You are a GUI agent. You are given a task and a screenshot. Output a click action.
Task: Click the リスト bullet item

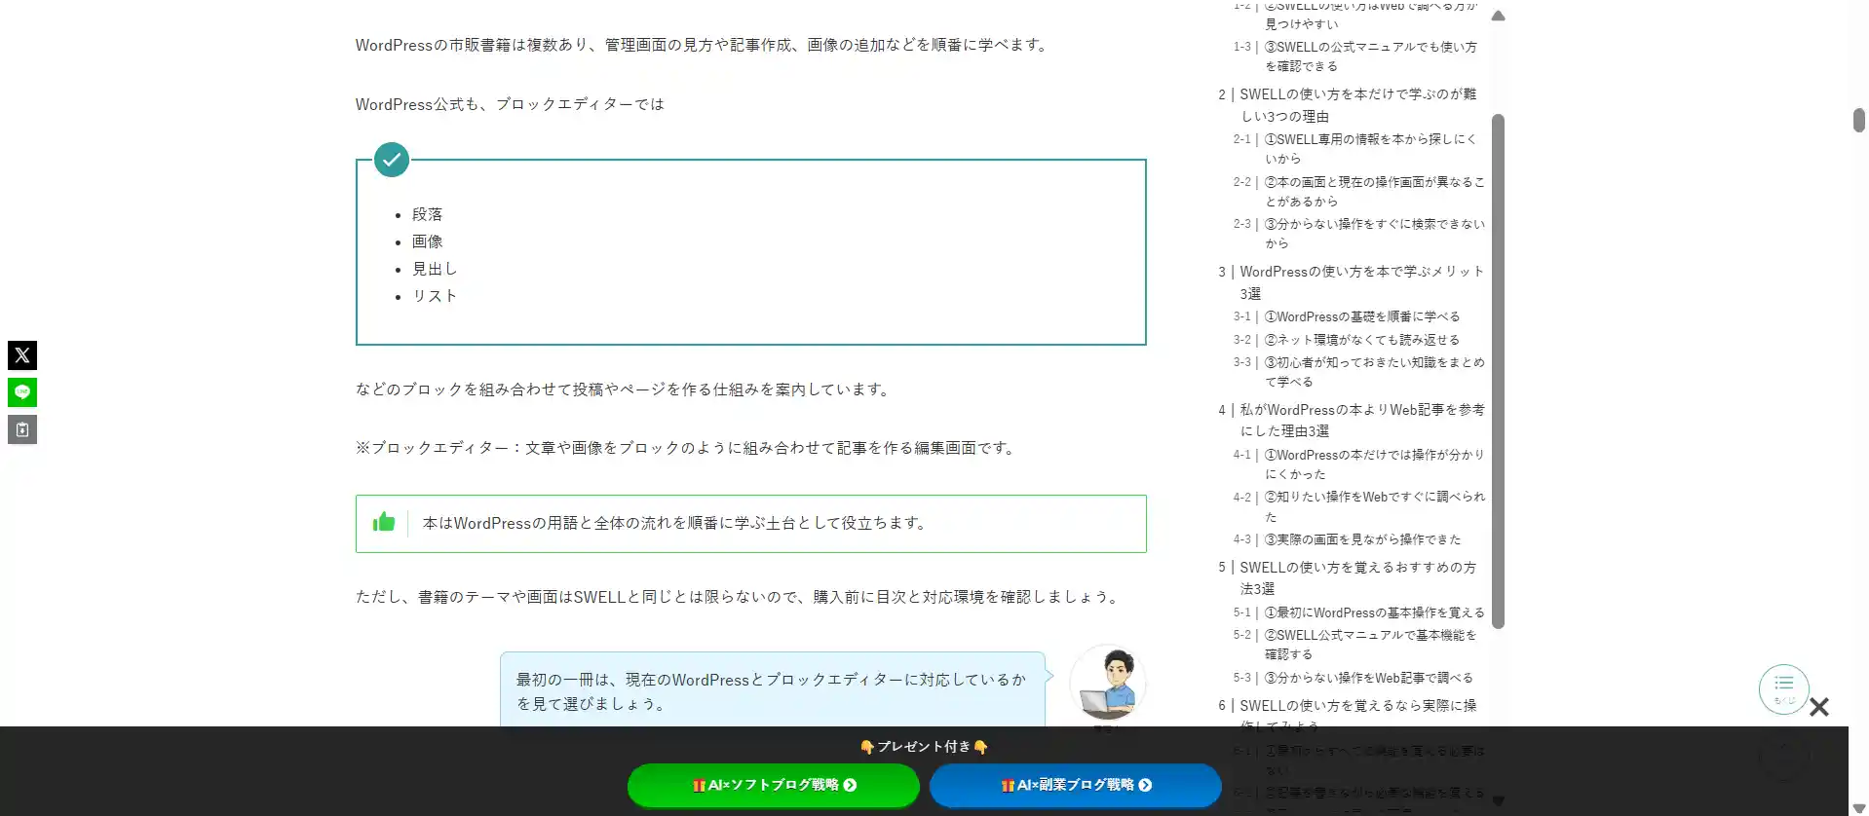point(435,296)
